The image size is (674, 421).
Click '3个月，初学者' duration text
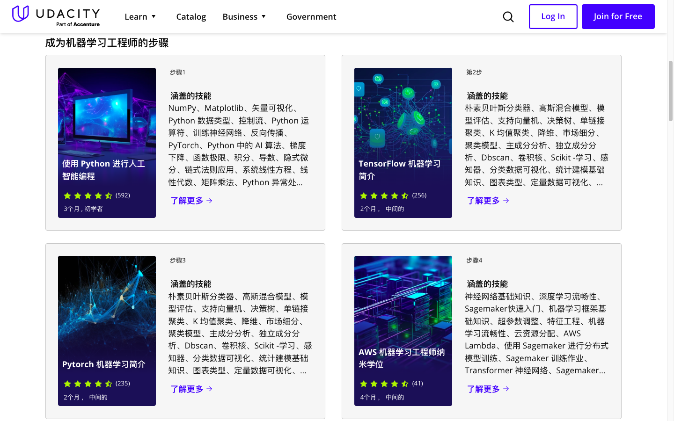coord(83,209)
